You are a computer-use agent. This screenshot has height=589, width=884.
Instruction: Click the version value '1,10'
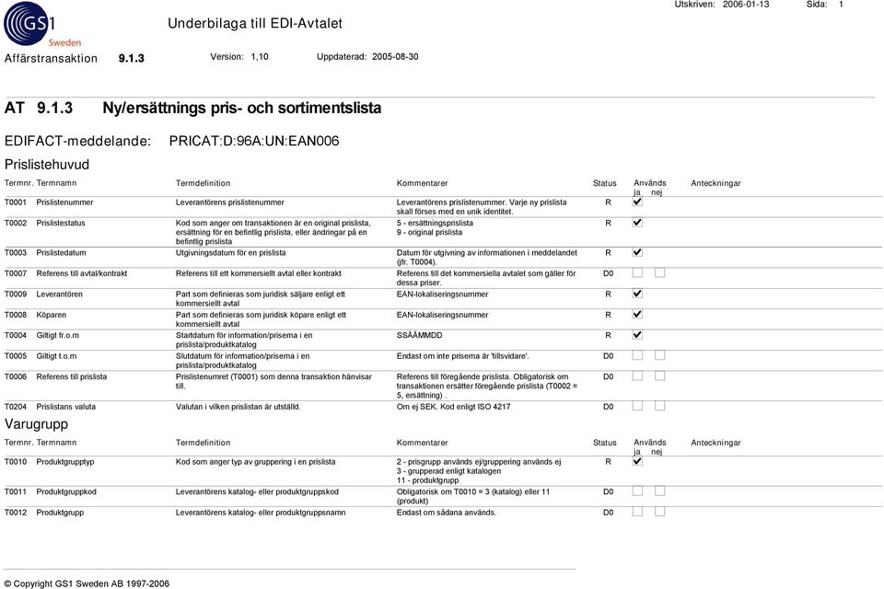[260, 56]
